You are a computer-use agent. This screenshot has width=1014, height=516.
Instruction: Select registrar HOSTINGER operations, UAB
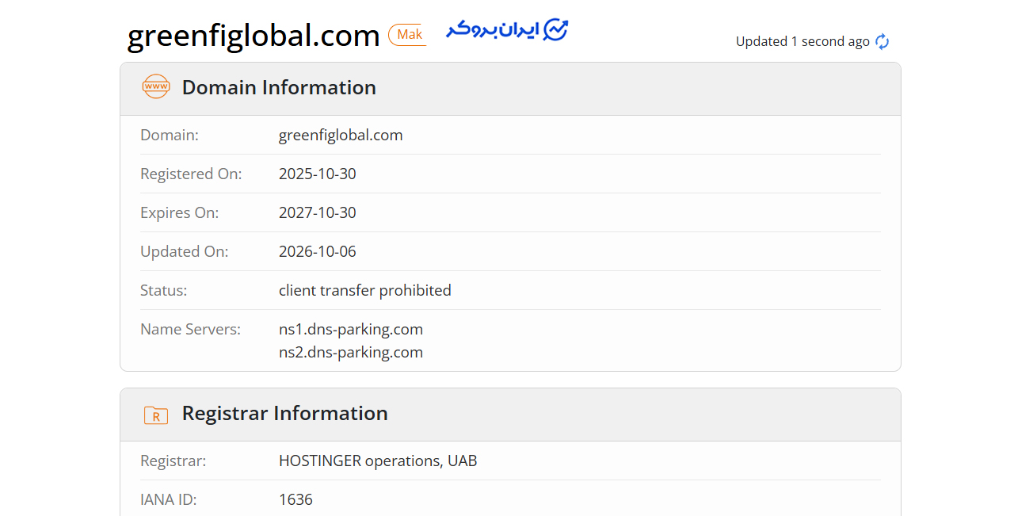click(x=378, y=461)
